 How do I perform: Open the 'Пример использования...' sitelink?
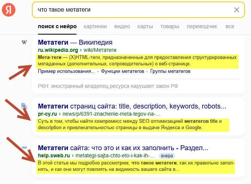point(66,71)
